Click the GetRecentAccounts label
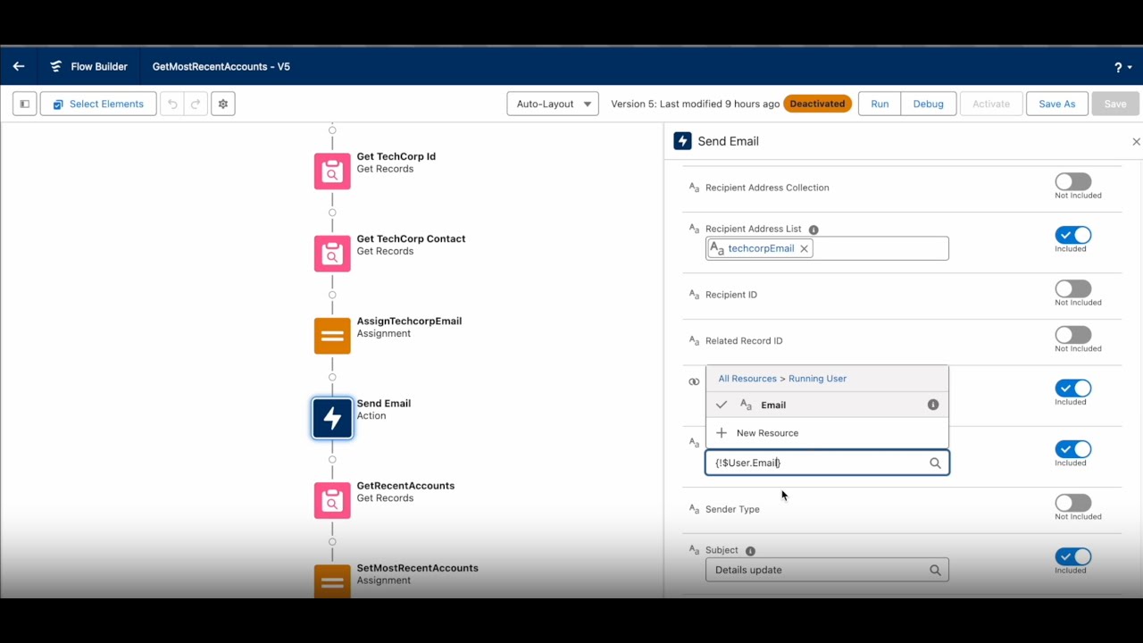Image resolution: width=1143 pixels, height=643 pixels. (x=405, y=486)
